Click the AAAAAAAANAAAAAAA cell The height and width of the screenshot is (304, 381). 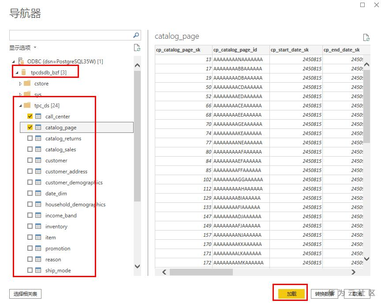[x=241, y=59]
